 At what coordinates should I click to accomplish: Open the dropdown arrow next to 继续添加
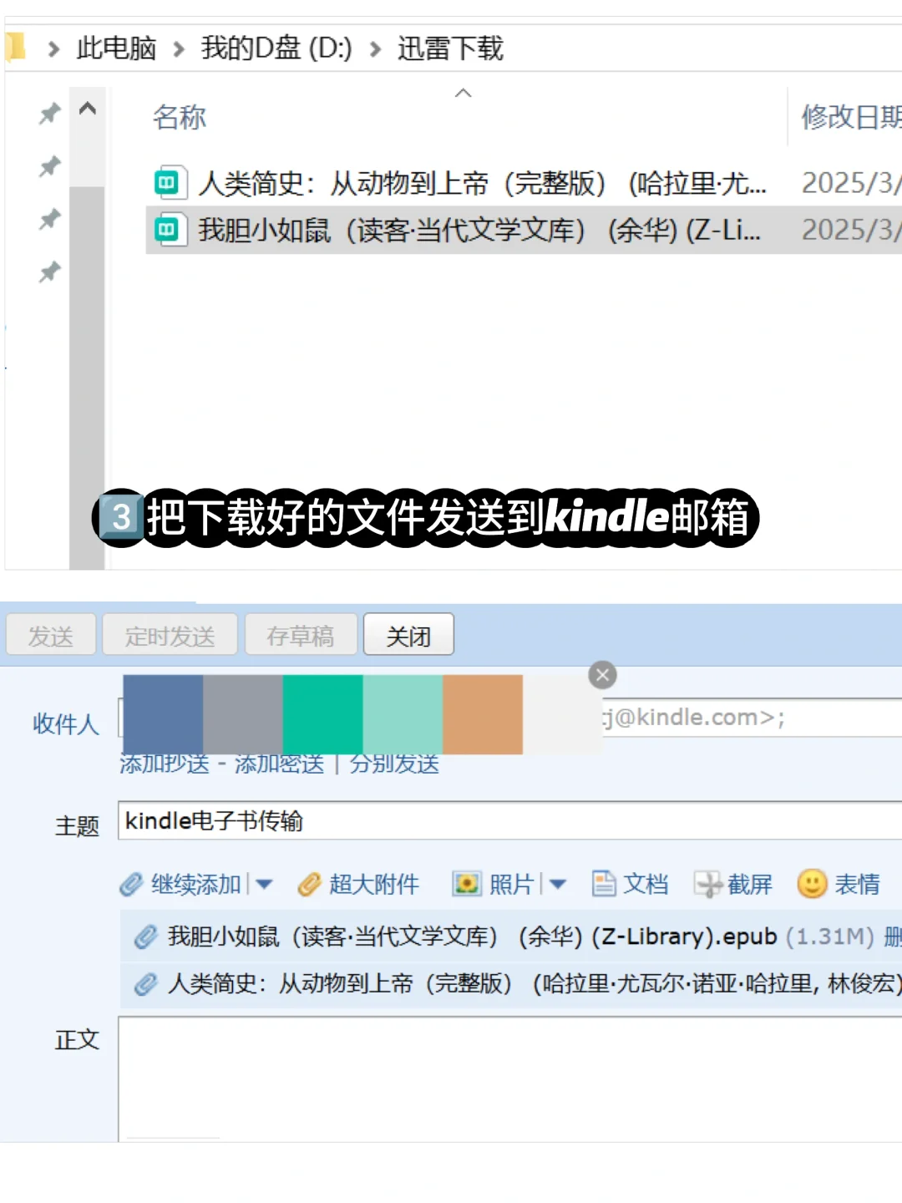click(264, 884)
